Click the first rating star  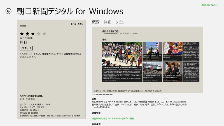(x=22, y=34)
